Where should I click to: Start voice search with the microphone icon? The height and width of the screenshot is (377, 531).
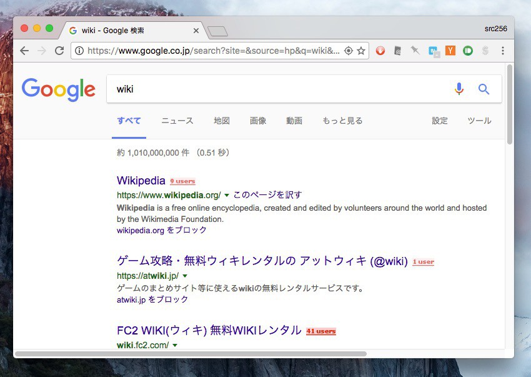(459, 89)
